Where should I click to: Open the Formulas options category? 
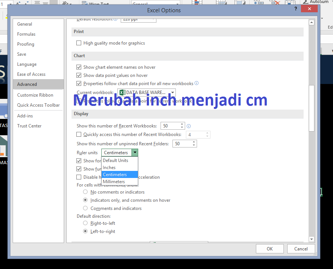click(x=38, y=34)
